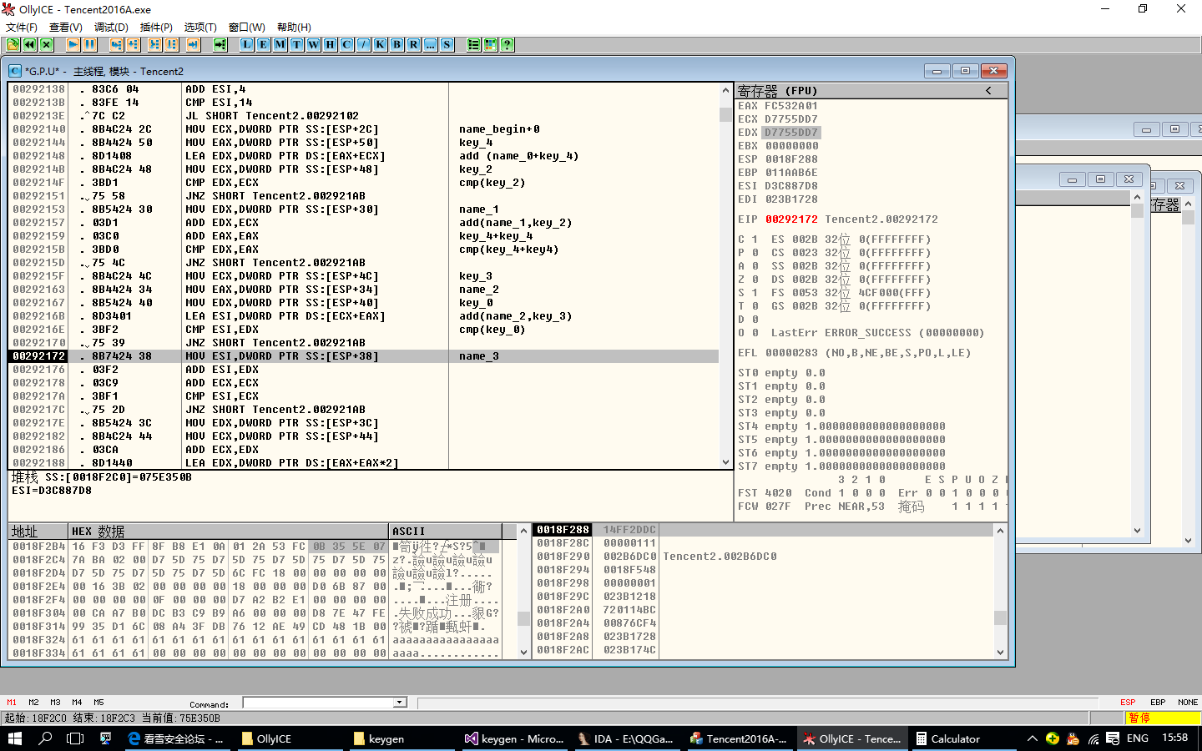Open the 插件(P) menu
1202x751 pixels.
click(x=156, y=28)
